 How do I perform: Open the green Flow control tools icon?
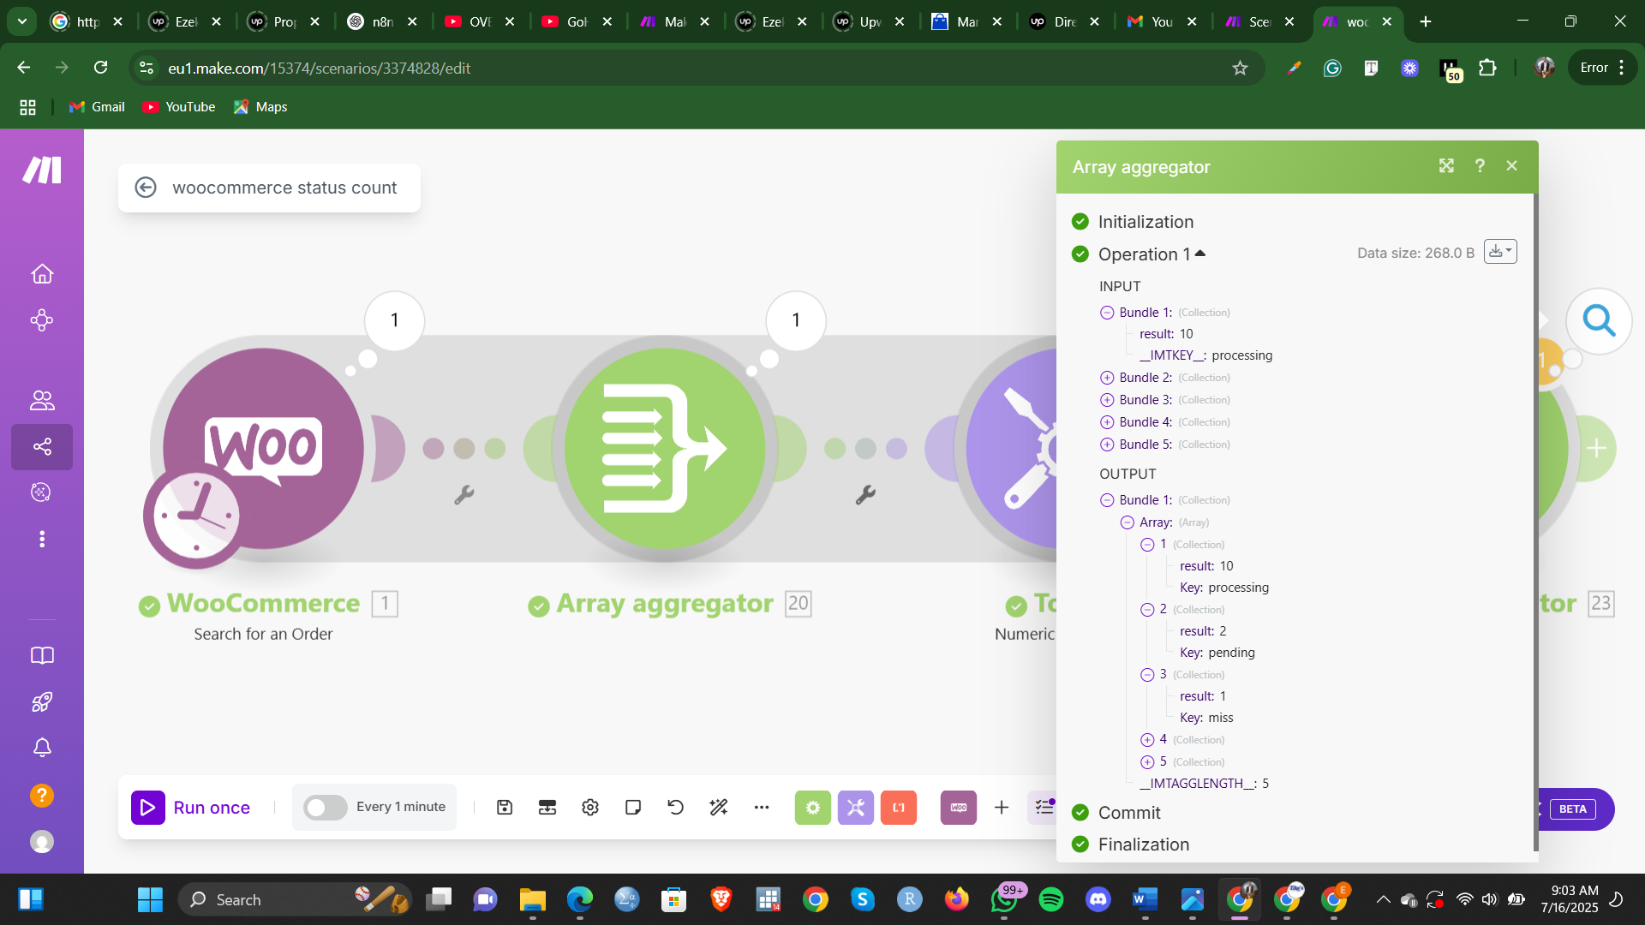(x=812, y=808)
